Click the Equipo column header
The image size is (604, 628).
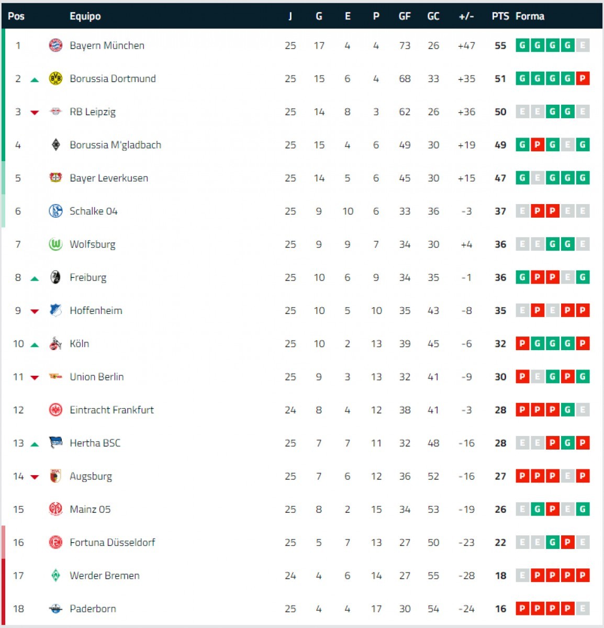point(85,16)
